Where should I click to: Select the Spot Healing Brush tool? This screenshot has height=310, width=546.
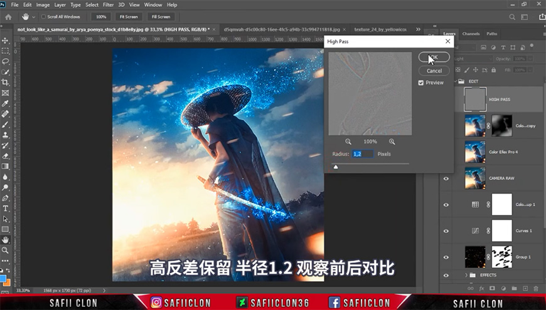5,113
